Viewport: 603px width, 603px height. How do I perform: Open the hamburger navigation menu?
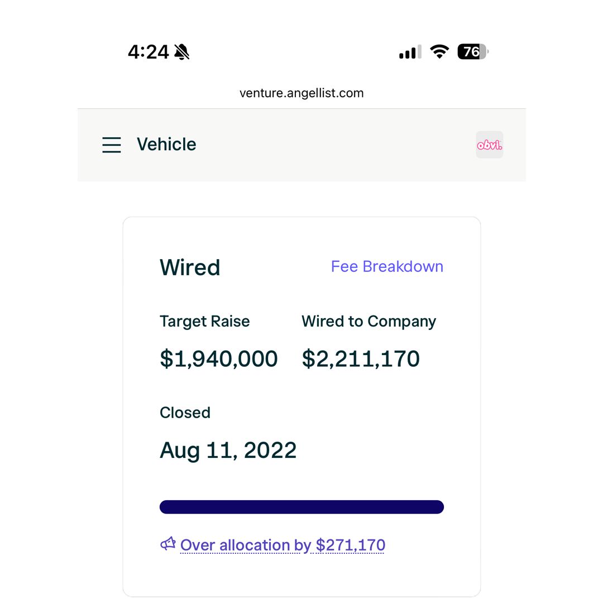pos(112,145)
